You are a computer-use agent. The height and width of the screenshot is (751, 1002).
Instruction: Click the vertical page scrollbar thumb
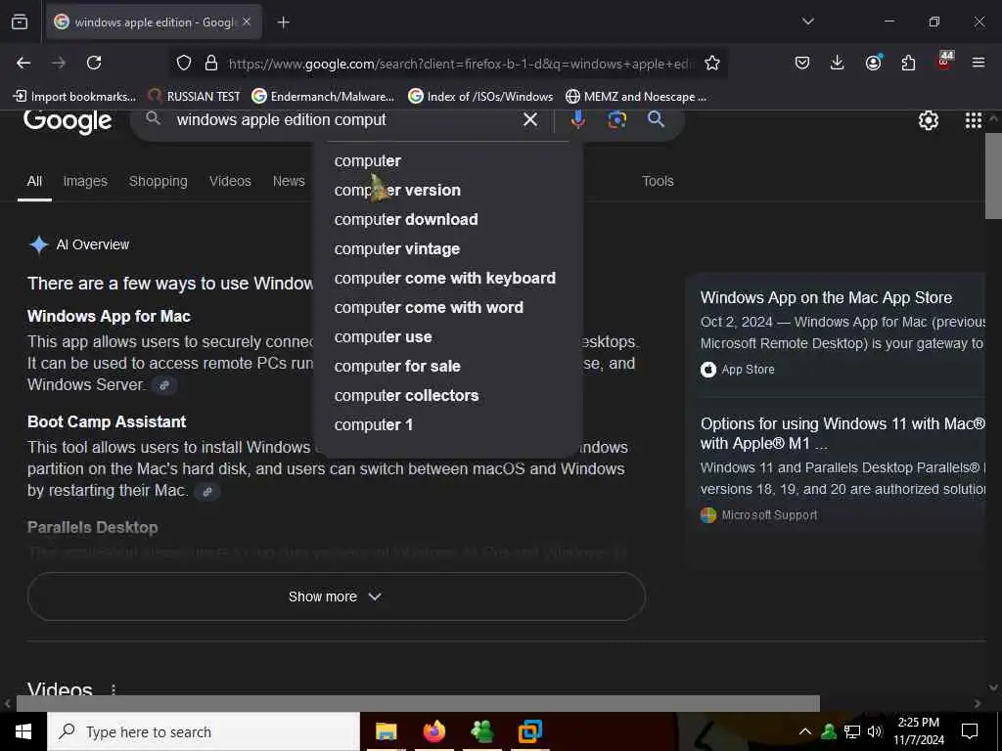tap(993, 176)
